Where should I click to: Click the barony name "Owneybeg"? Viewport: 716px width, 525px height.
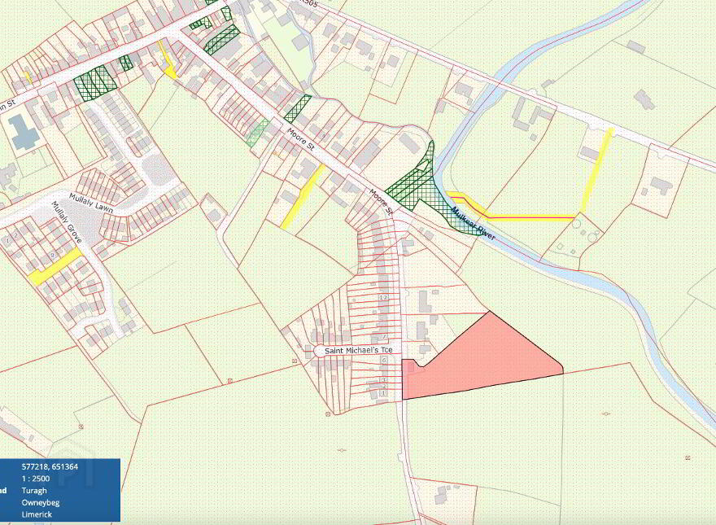(x=41, y=502)
